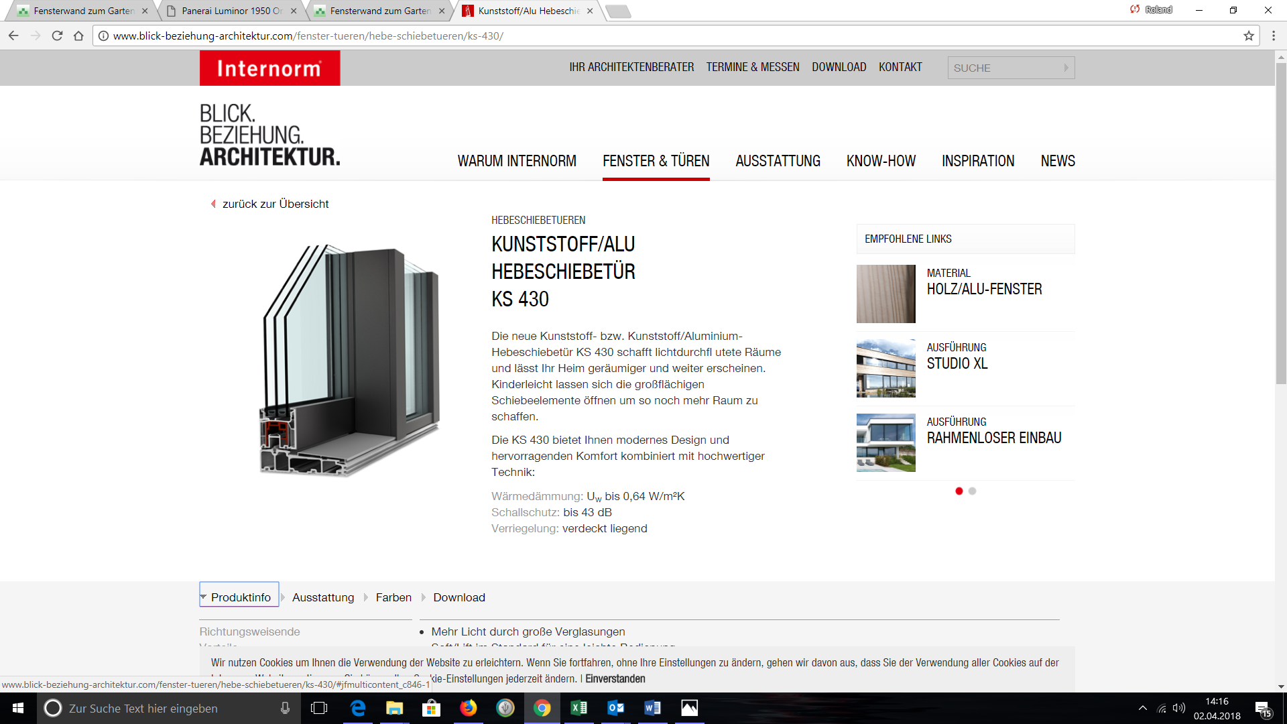Click the Internorm red logo
The image size is (1287, 724).
tap(269, 68)
